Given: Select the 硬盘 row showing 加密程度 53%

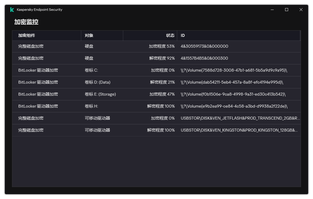Looking at the screenshot, I should (x=156, y=46).
